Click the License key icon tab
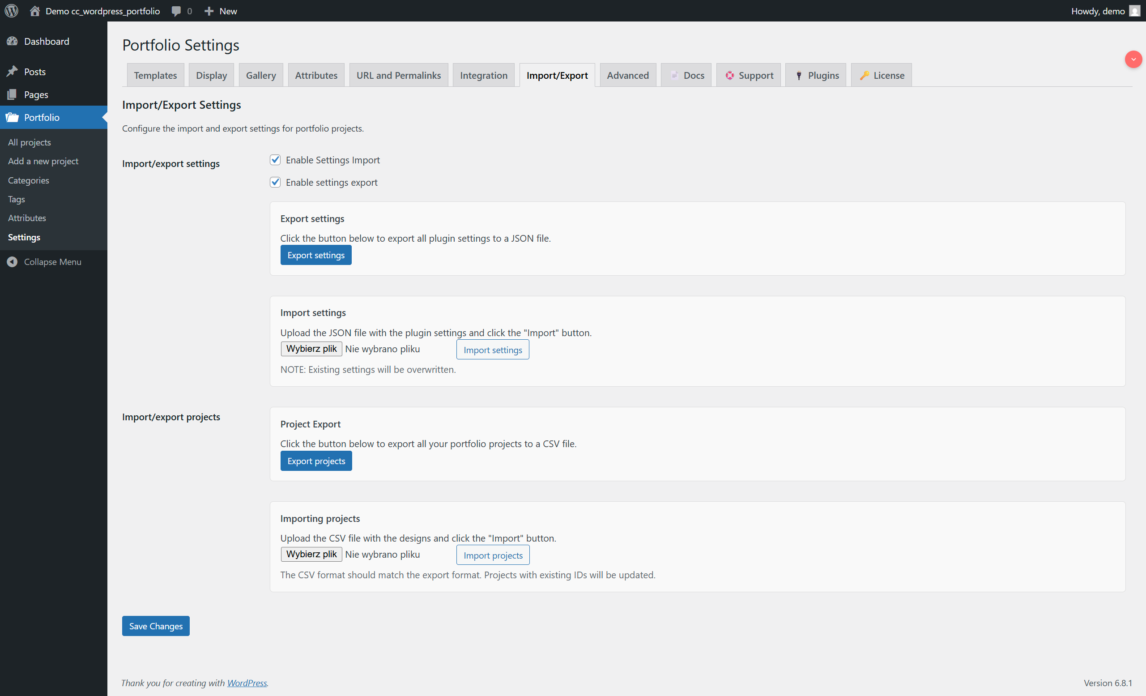 pyautogui.click(x=865, y=75)
